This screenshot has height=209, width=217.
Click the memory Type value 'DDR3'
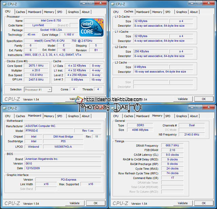pyautogui.click(x=140, y=125)
